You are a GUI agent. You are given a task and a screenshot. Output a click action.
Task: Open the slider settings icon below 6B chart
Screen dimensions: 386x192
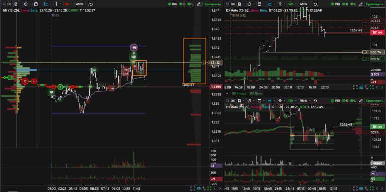199,188
